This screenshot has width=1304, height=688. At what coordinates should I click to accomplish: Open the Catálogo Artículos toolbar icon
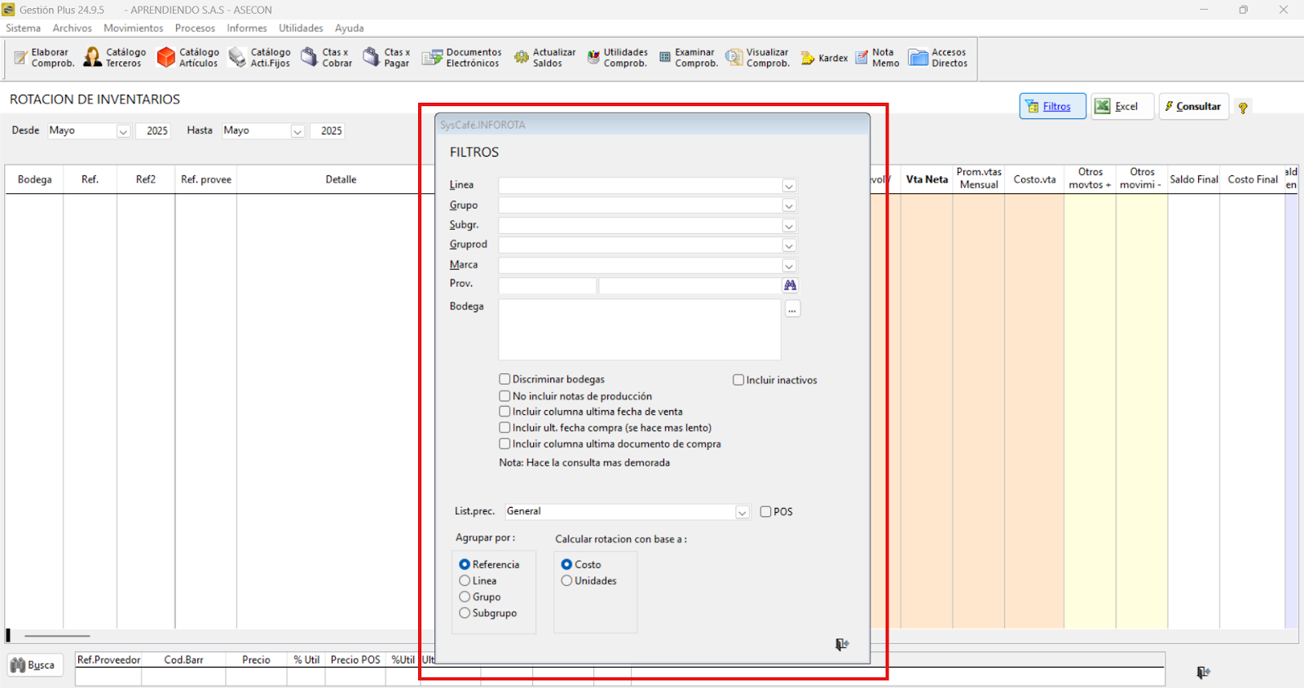tap(187, 57)
